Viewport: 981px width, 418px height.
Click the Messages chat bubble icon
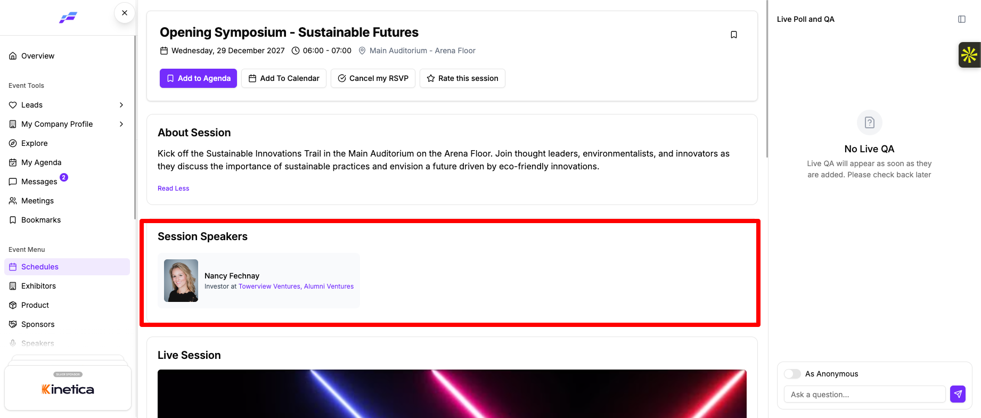coord(13,182)
